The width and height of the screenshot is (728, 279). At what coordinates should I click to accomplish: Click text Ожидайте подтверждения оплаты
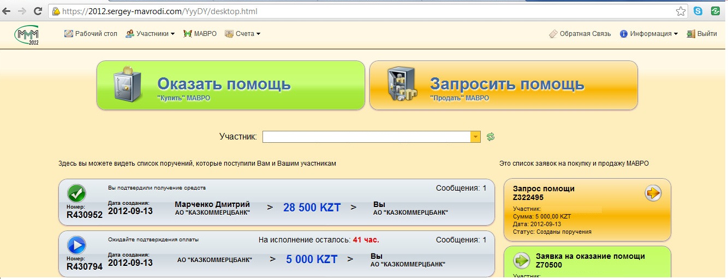click(x=153, y=239)
